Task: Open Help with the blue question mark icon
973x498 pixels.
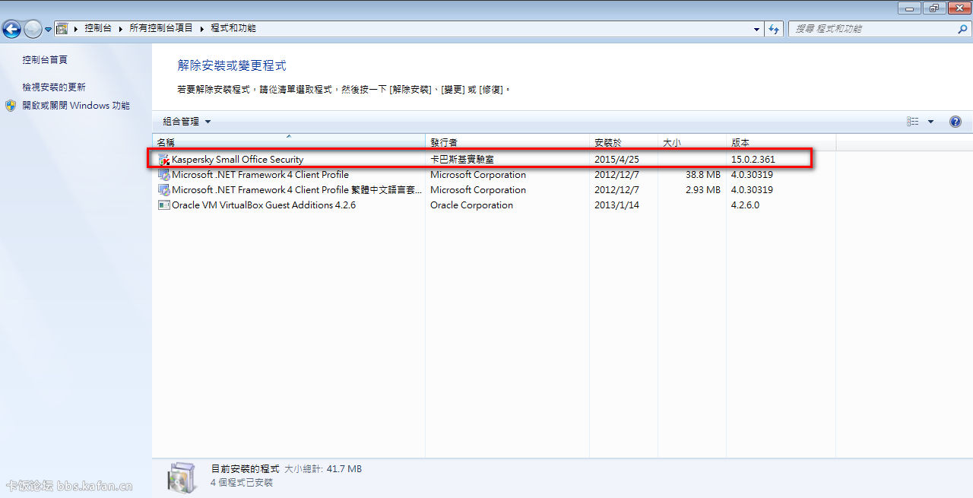Action: [956, 122]
